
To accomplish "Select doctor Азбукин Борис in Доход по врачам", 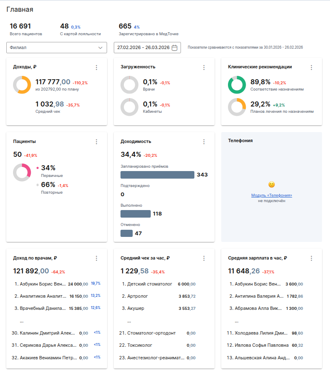I will [x=42, y=284].
